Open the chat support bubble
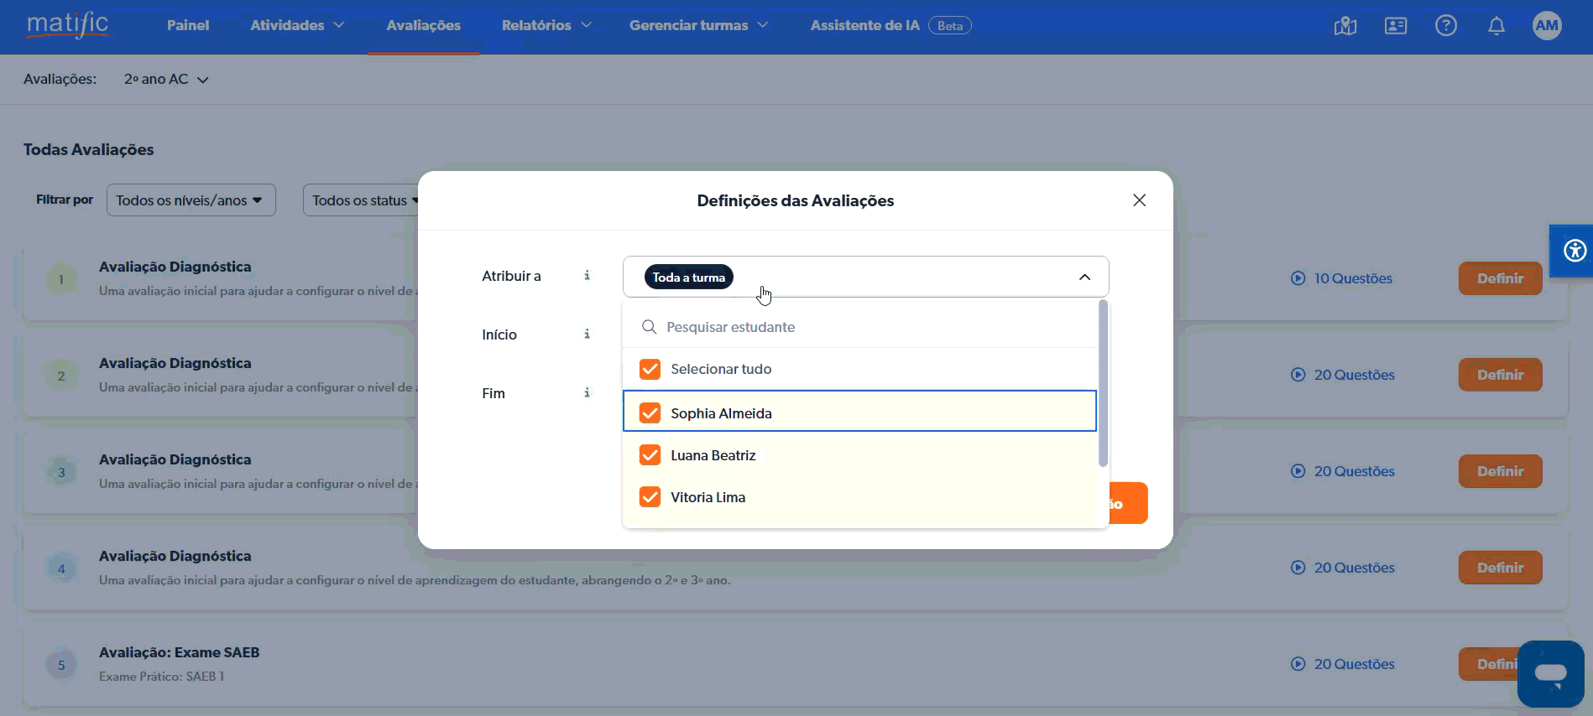This screenshot has height=716, width=1593. [1549, 673]
